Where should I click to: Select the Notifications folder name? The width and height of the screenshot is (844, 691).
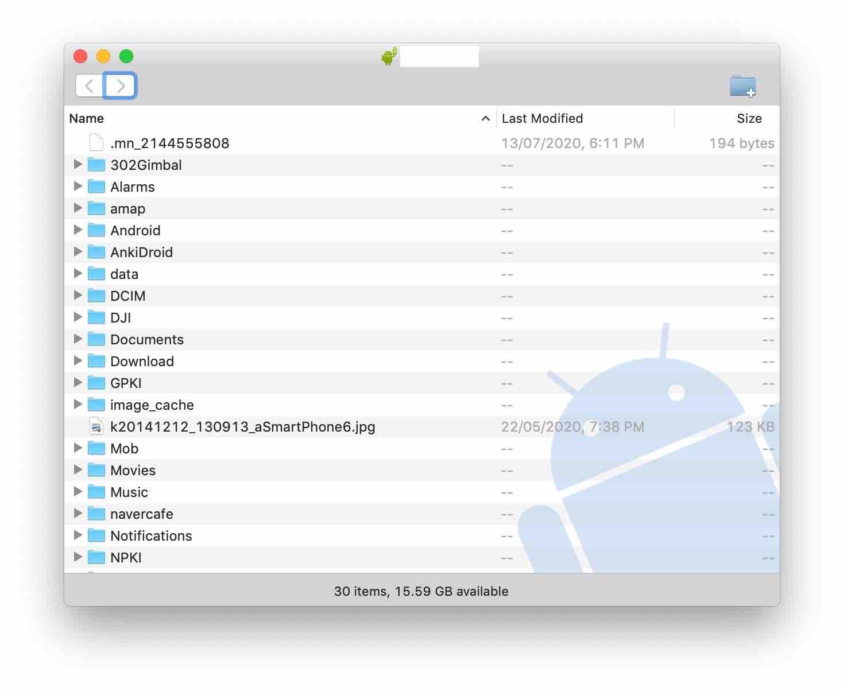tap(152, 535)
